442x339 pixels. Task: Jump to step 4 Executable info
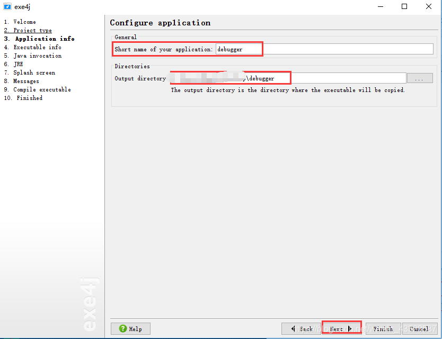pyautogui.click(x=32, y=47)
